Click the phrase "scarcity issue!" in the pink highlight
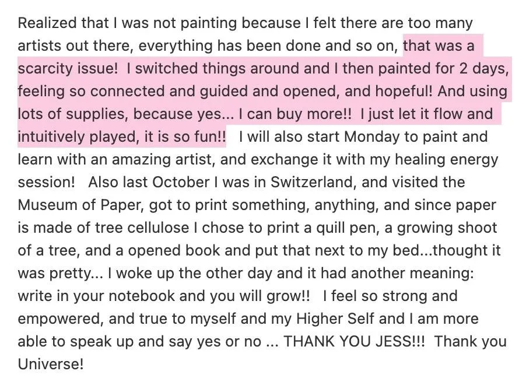The width and height of the screenshot is (526, 392). [x=68, y=68]
